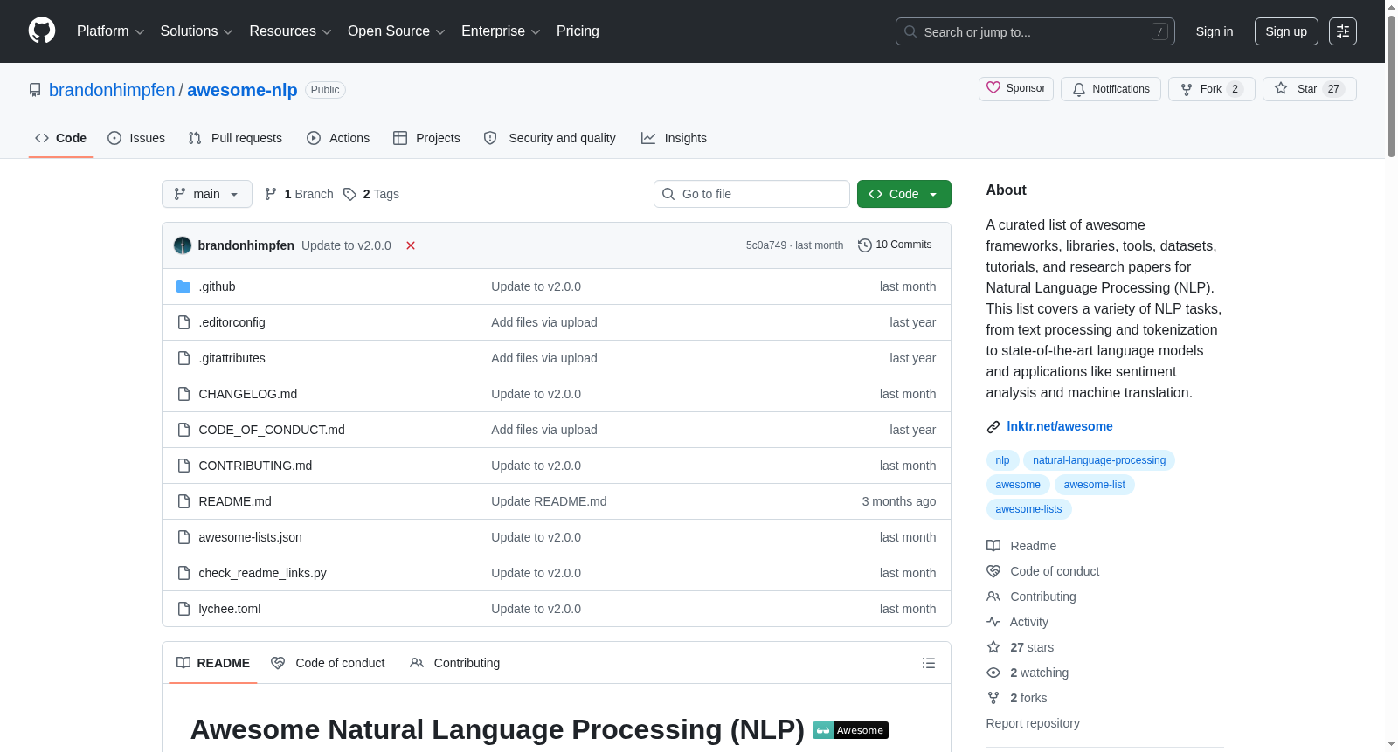The height and width of the screenshot is (752, 1398).
Task: Click the tag icon next to Tags
Action: (349, 194)
